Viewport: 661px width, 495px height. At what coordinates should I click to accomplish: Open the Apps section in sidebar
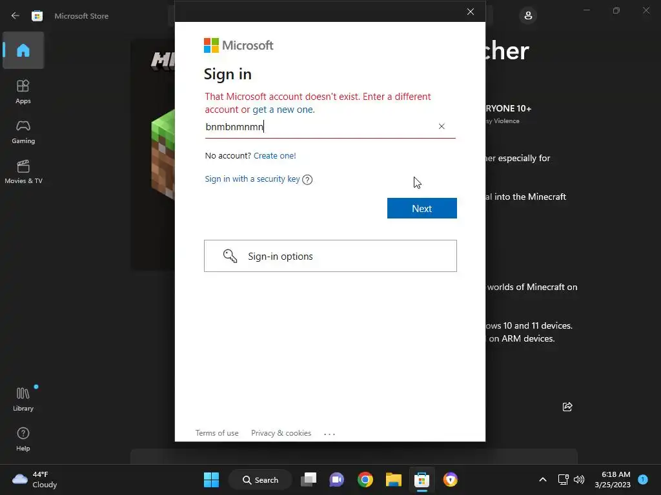click(x=23, y=92)
